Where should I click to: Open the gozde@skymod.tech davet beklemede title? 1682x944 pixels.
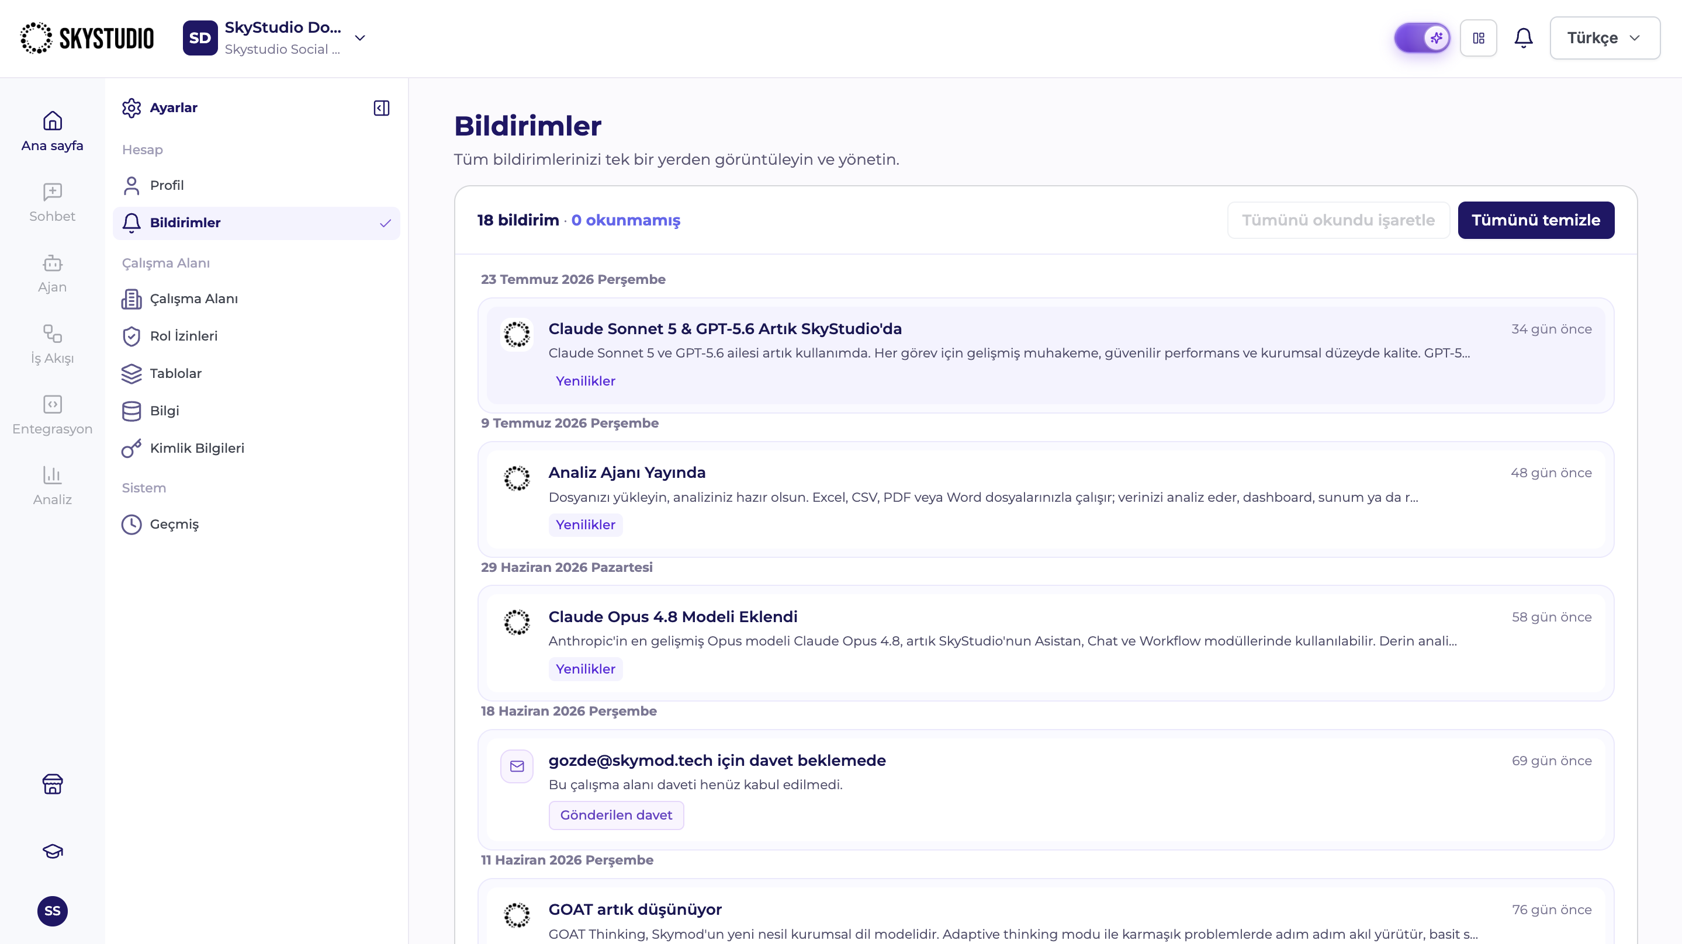[x=717, y=760]
